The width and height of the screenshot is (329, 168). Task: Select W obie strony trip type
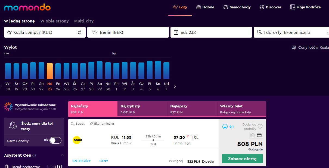click(54, 21)
